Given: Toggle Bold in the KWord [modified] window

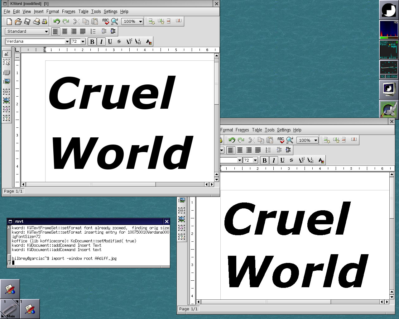Looking at the screenshot, I should pos(92,41).
